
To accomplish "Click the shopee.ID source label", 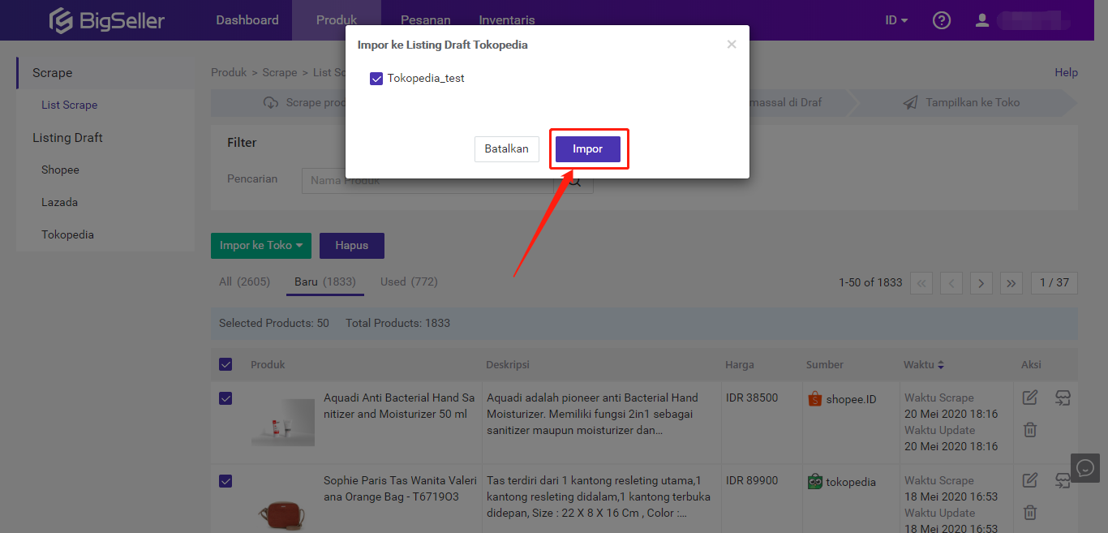I will pyautogui.click(x=851, y=399).
